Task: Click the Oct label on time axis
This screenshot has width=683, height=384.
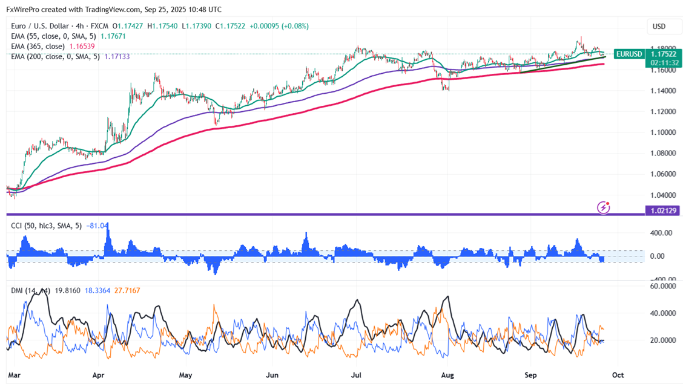Action: tap(618, 375)
